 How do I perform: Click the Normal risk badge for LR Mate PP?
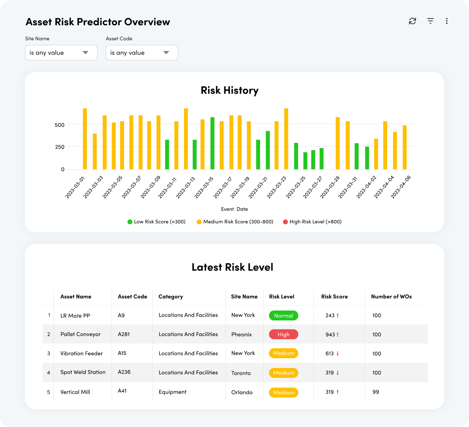283,315
